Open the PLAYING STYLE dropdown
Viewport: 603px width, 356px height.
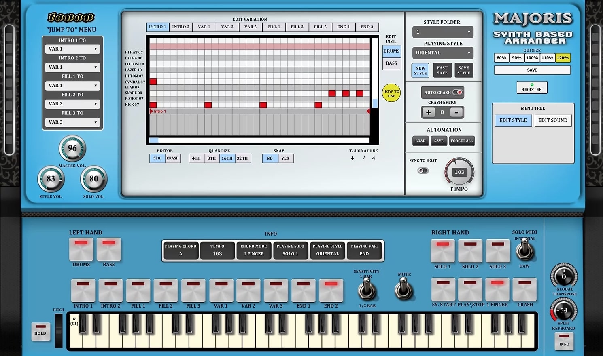442,53
